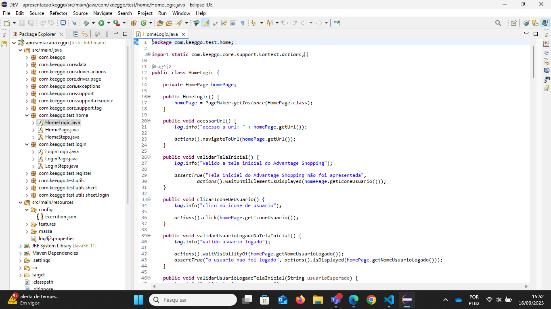Toggle Skip All Breakpoints icon
This screenshot has height=309, width=551.
tap(74, 23)
